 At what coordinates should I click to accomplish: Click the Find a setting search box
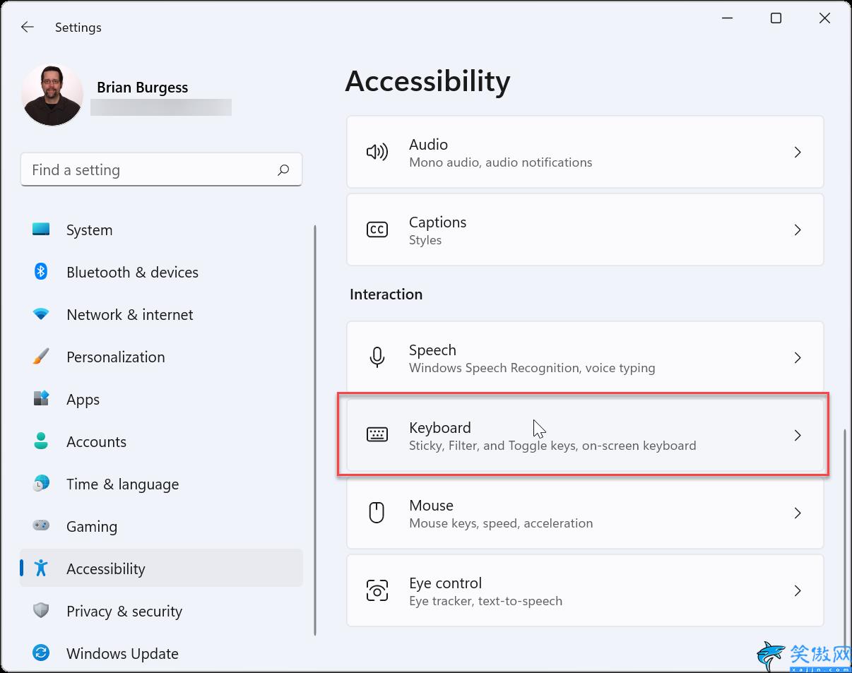pos(161,169)
